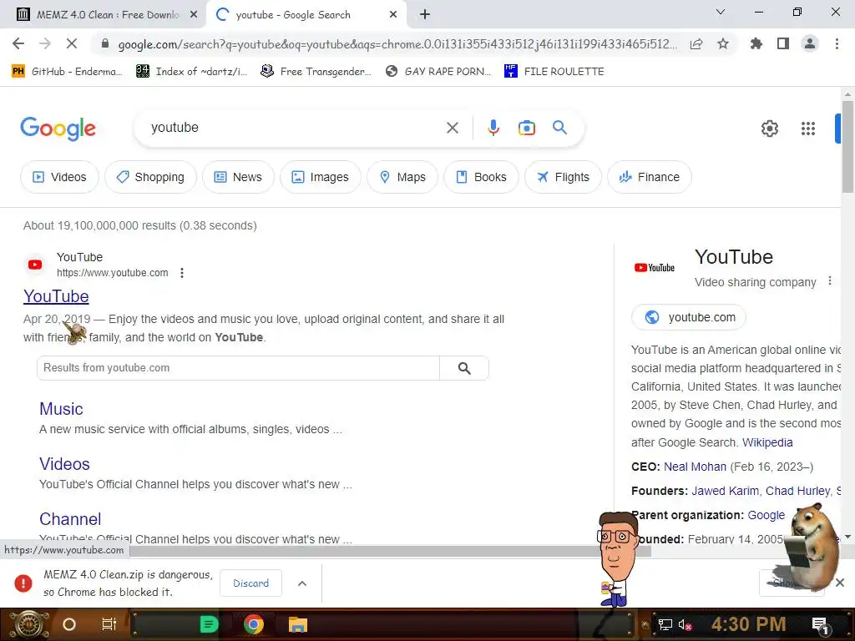Open more options beside the youtube.com URL

pos(182,273)
